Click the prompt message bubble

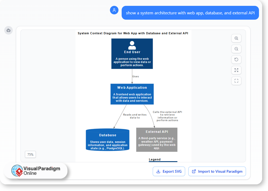[x=190, y=12]
